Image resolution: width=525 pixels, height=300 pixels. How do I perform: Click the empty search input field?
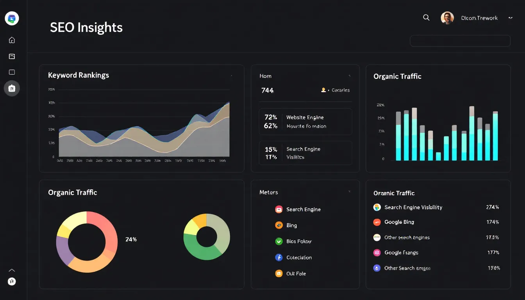pyautogui.click(x=460, y=41)
